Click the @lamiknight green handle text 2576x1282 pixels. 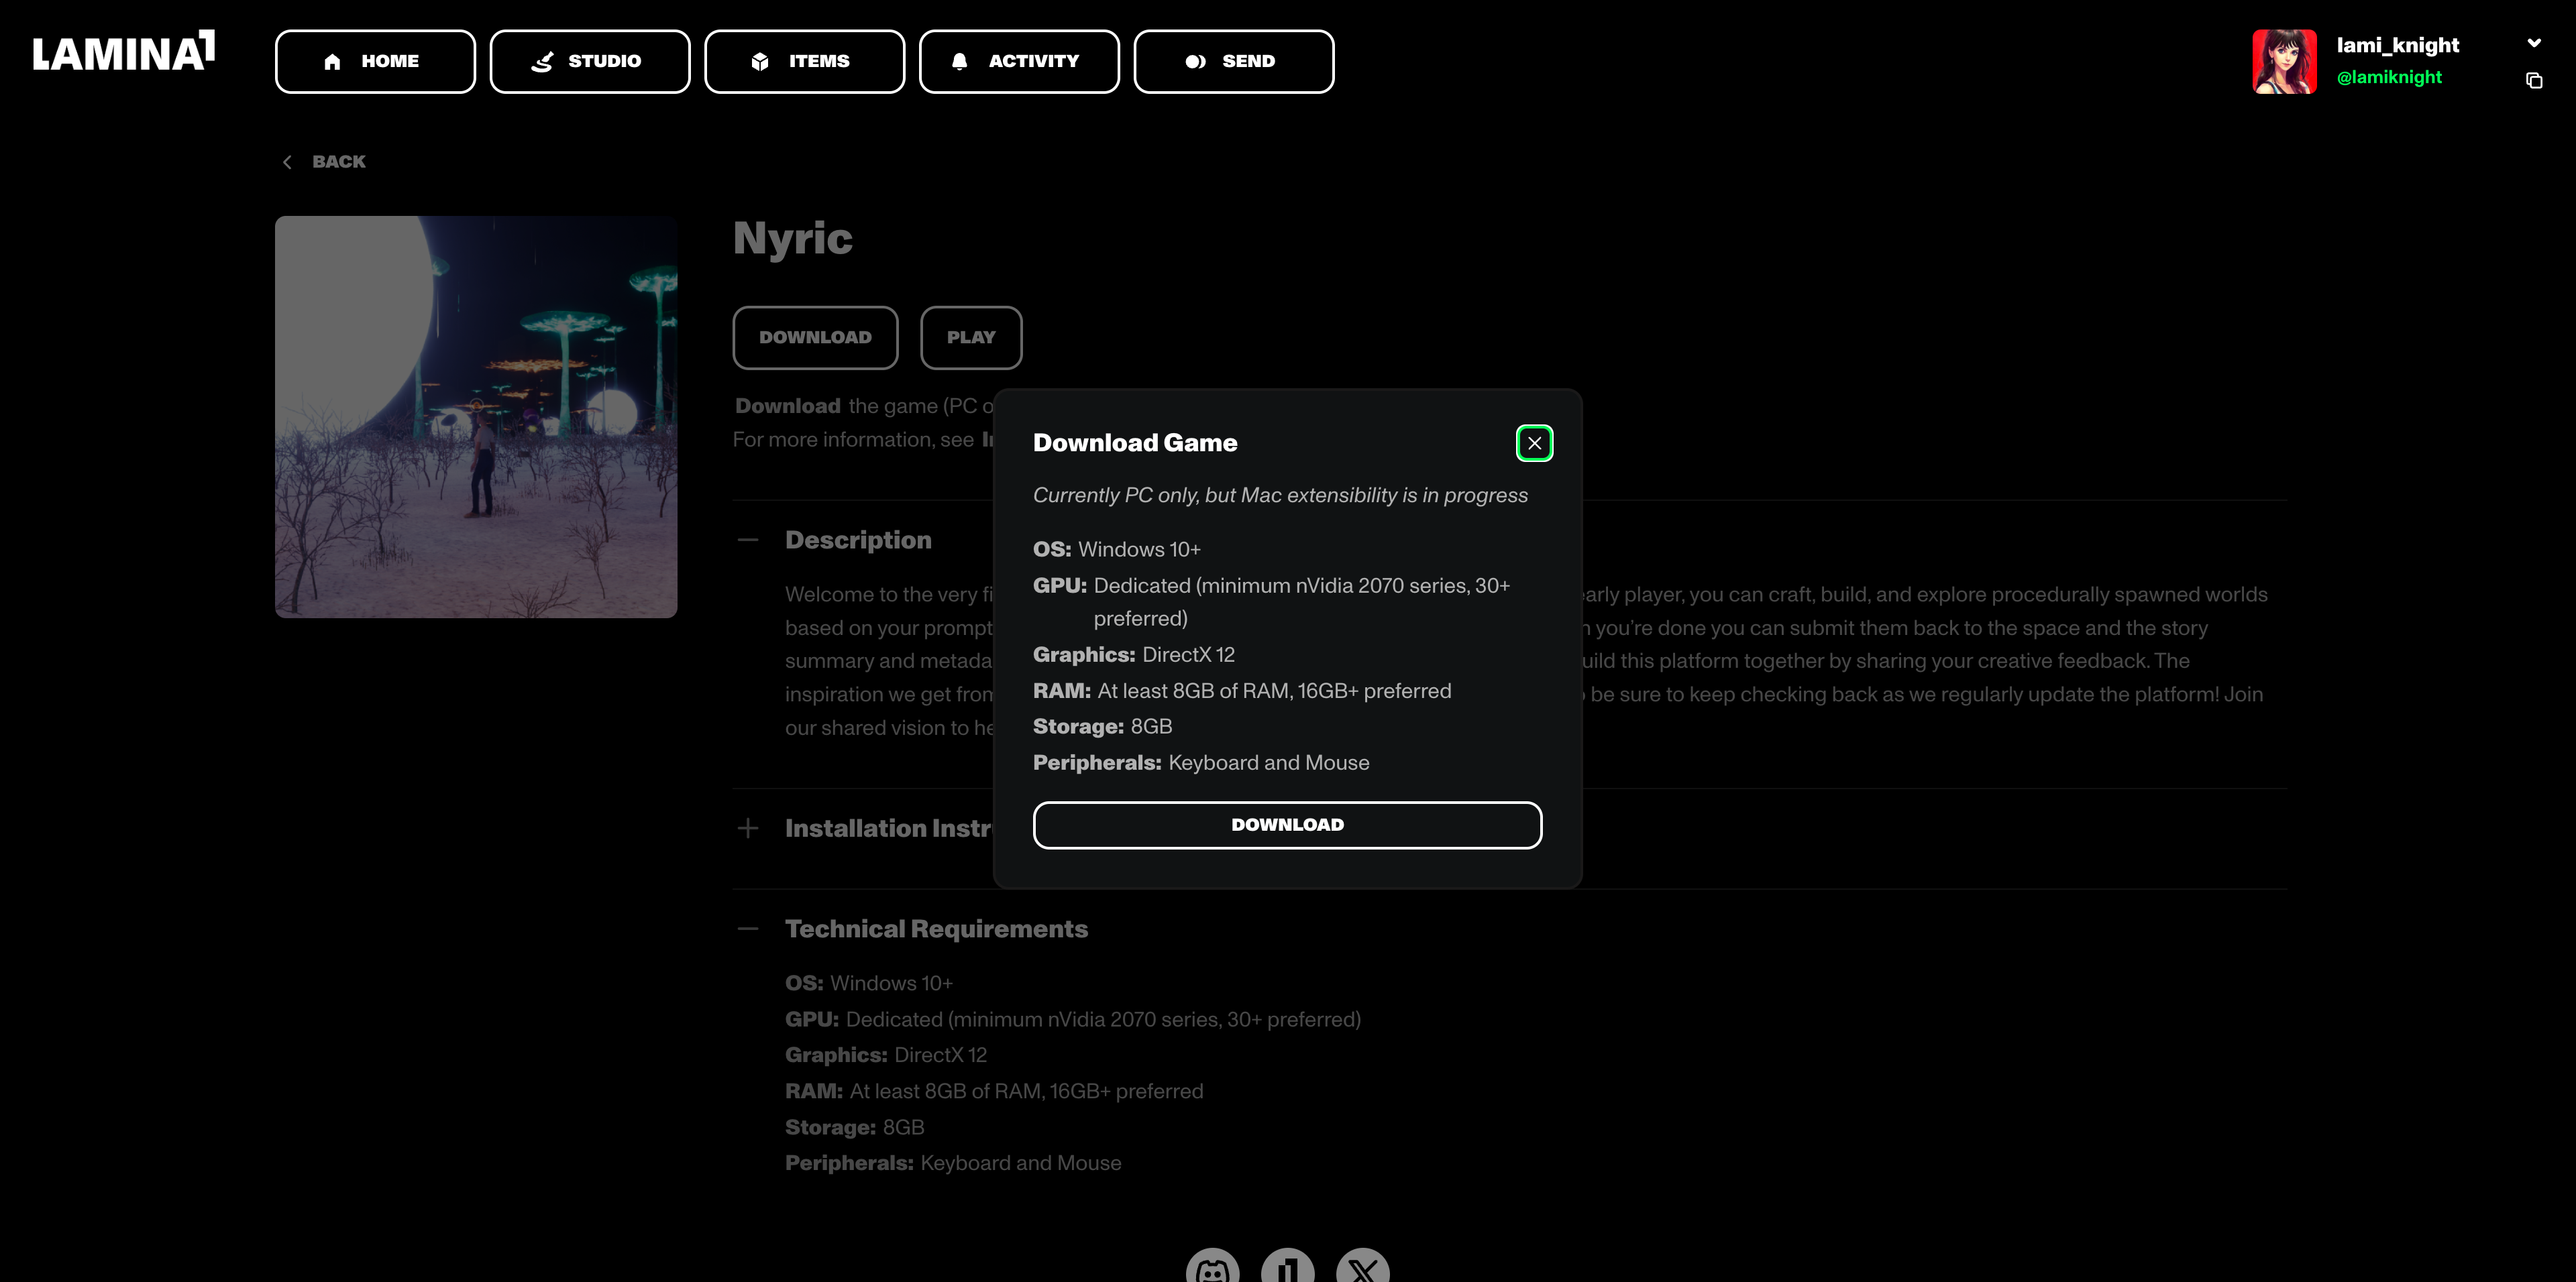2389,77
